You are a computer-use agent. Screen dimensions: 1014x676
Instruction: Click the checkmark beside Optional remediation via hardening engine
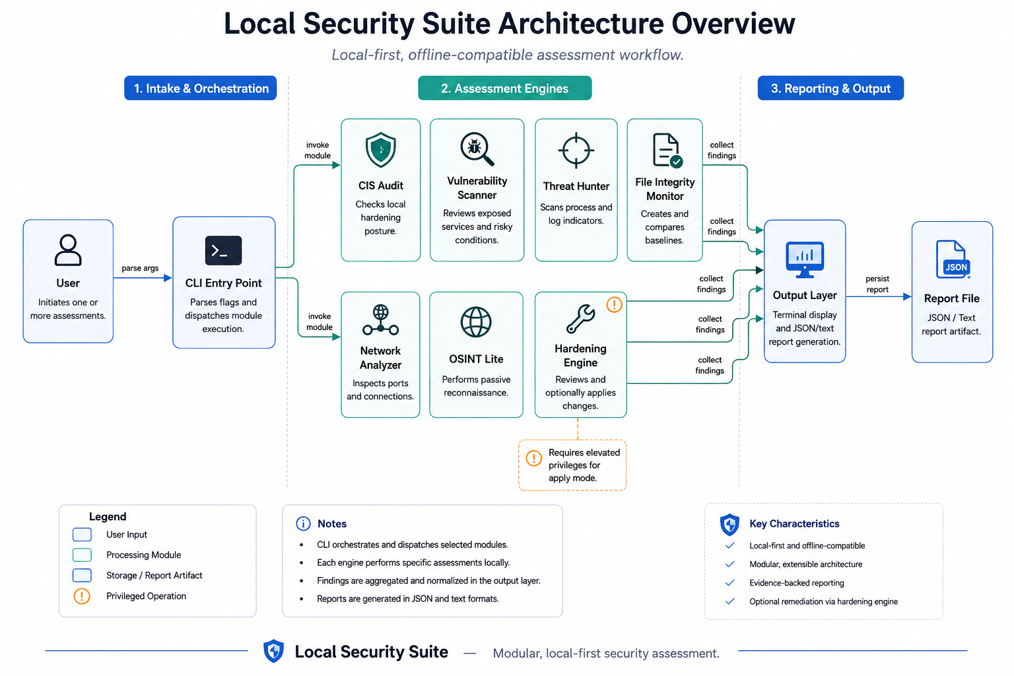pyautogui.click(x=730, y=601)
